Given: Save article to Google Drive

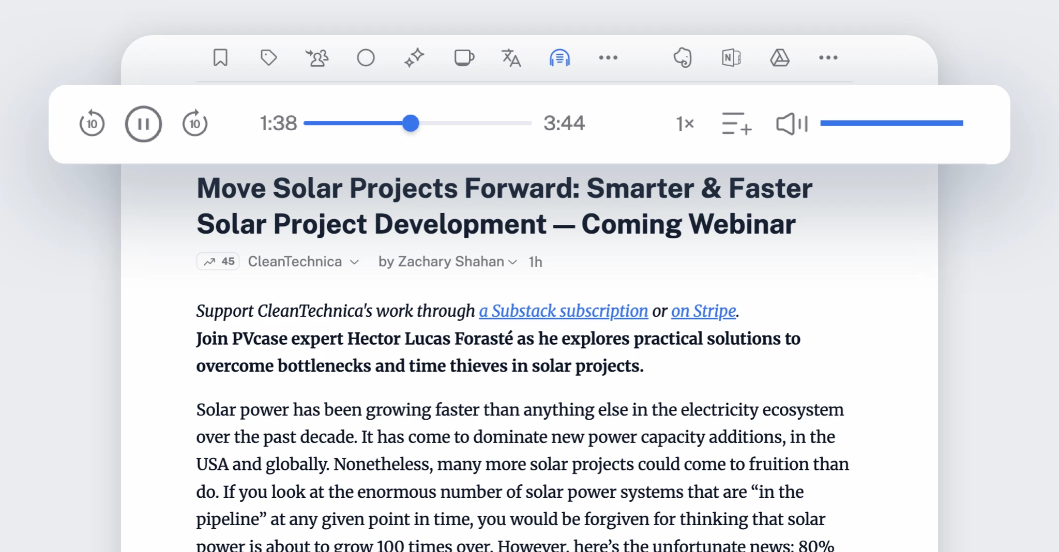Looking at the screenshot, I should pyautogui.click(x=780, y=57).
